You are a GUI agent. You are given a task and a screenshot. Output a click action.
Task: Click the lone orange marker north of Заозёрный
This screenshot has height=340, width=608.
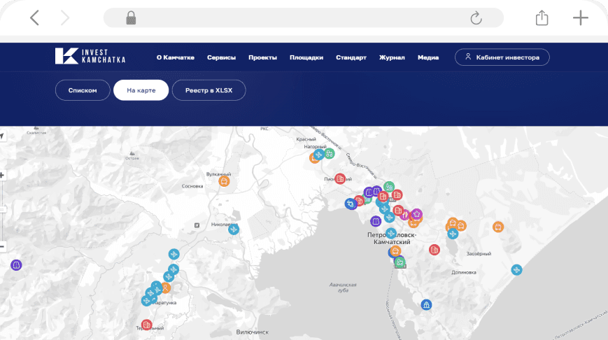pyautogui.click(x=497, y=227)
